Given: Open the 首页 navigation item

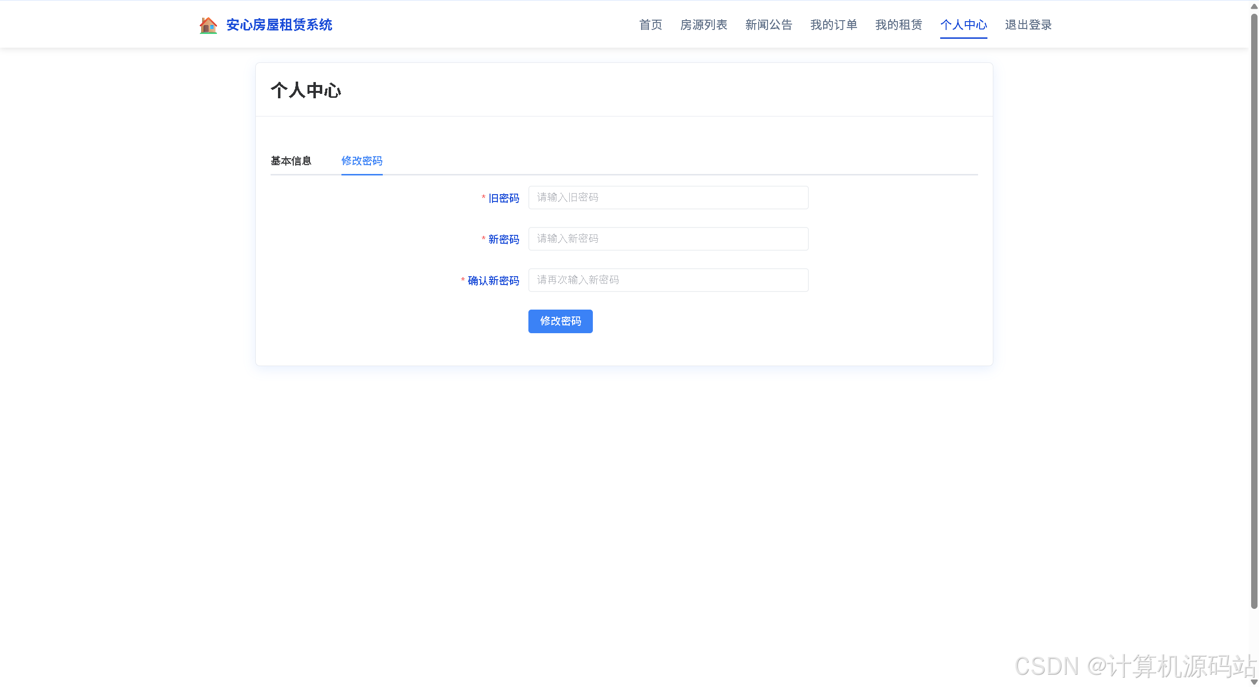Looking at the screenshot, I should pyautogui.click(x=650, y=25).
